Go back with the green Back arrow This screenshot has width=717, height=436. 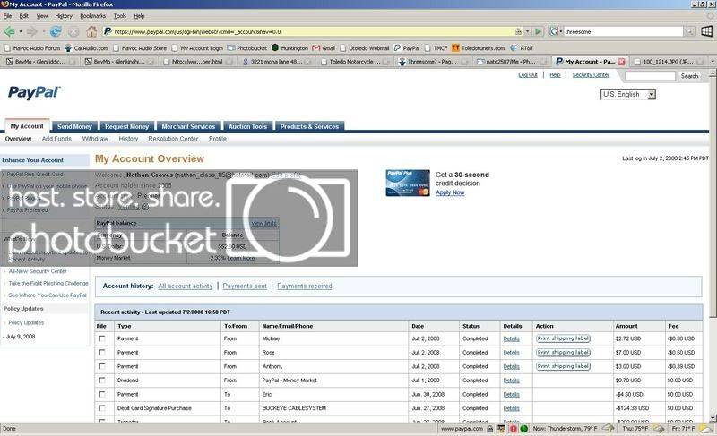[9, 31]
